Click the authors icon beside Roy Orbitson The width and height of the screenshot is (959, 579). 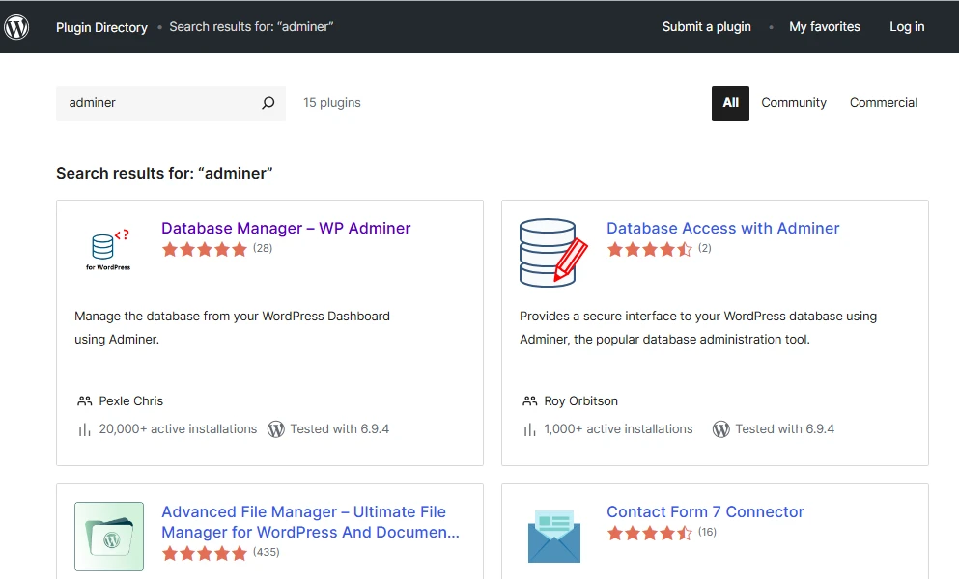[529, 401]
